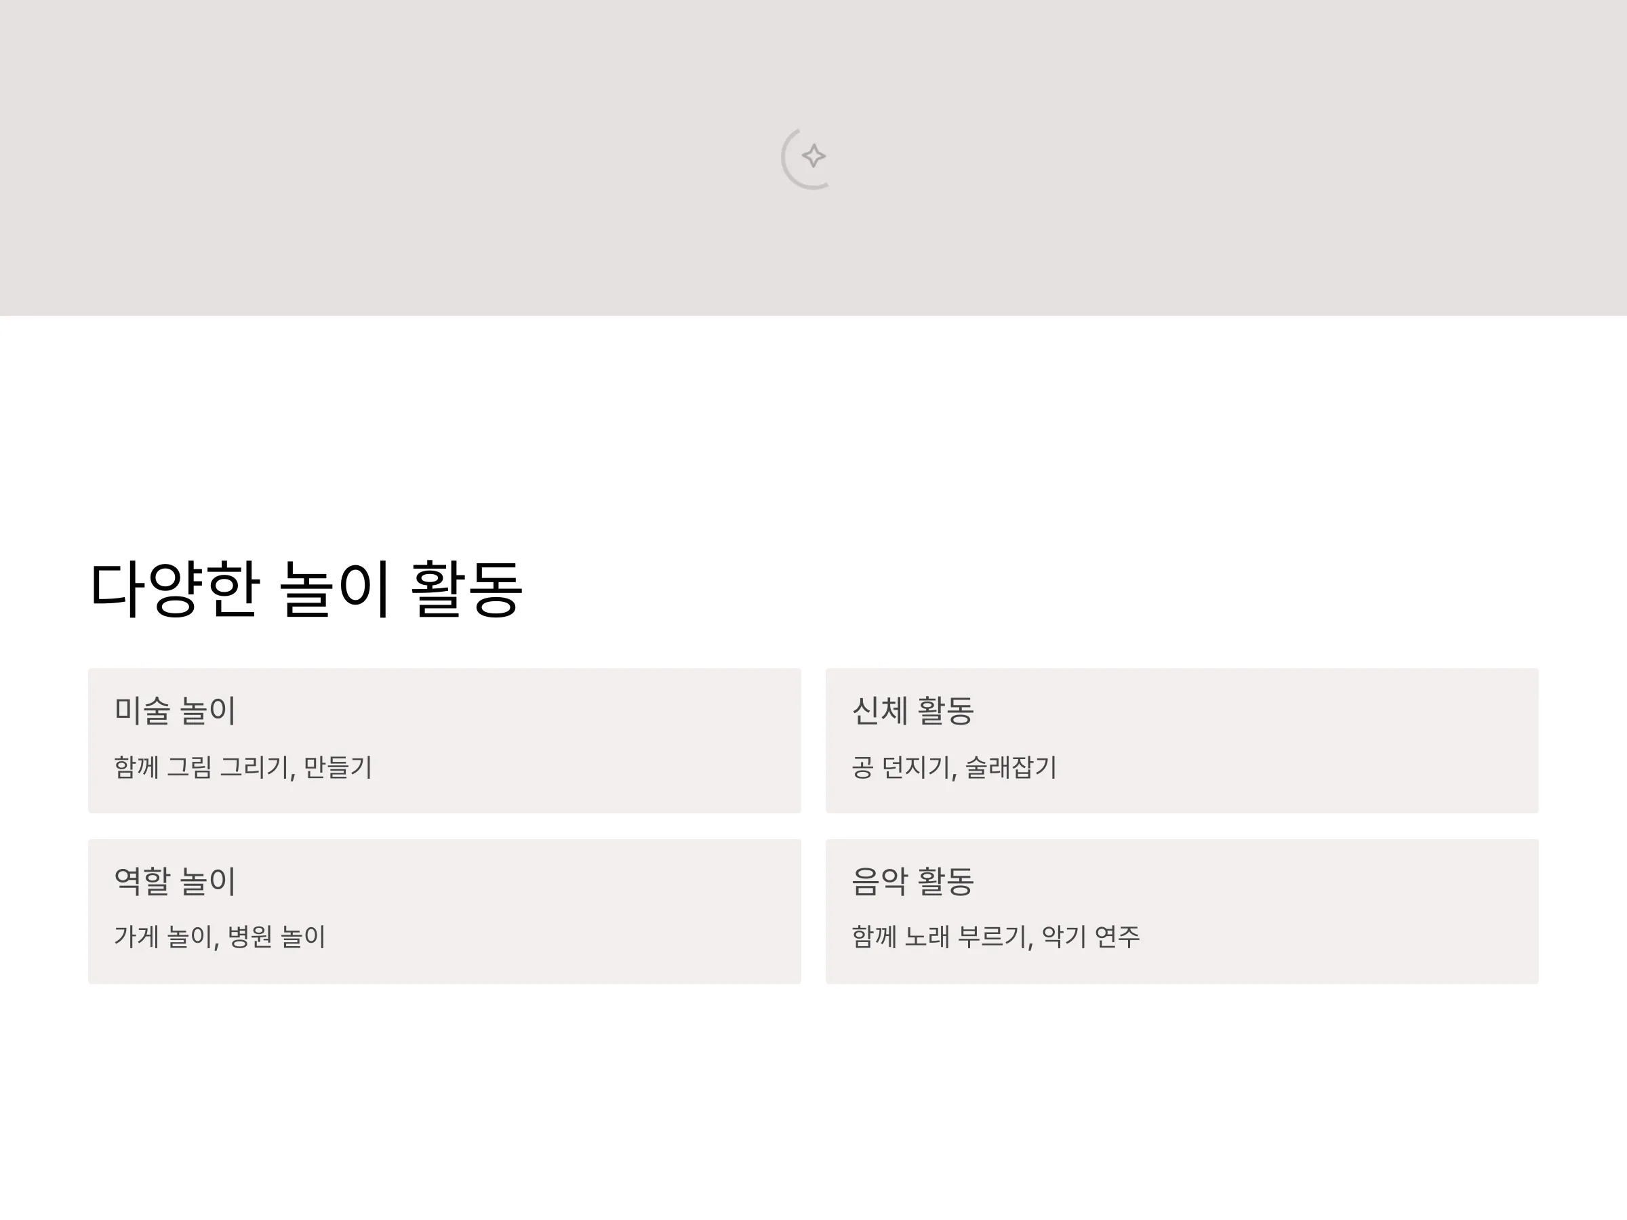Click the text 가게 놀이, 병원 놀이
The image size is (1627, 1220).
click(x=220, y=936)
